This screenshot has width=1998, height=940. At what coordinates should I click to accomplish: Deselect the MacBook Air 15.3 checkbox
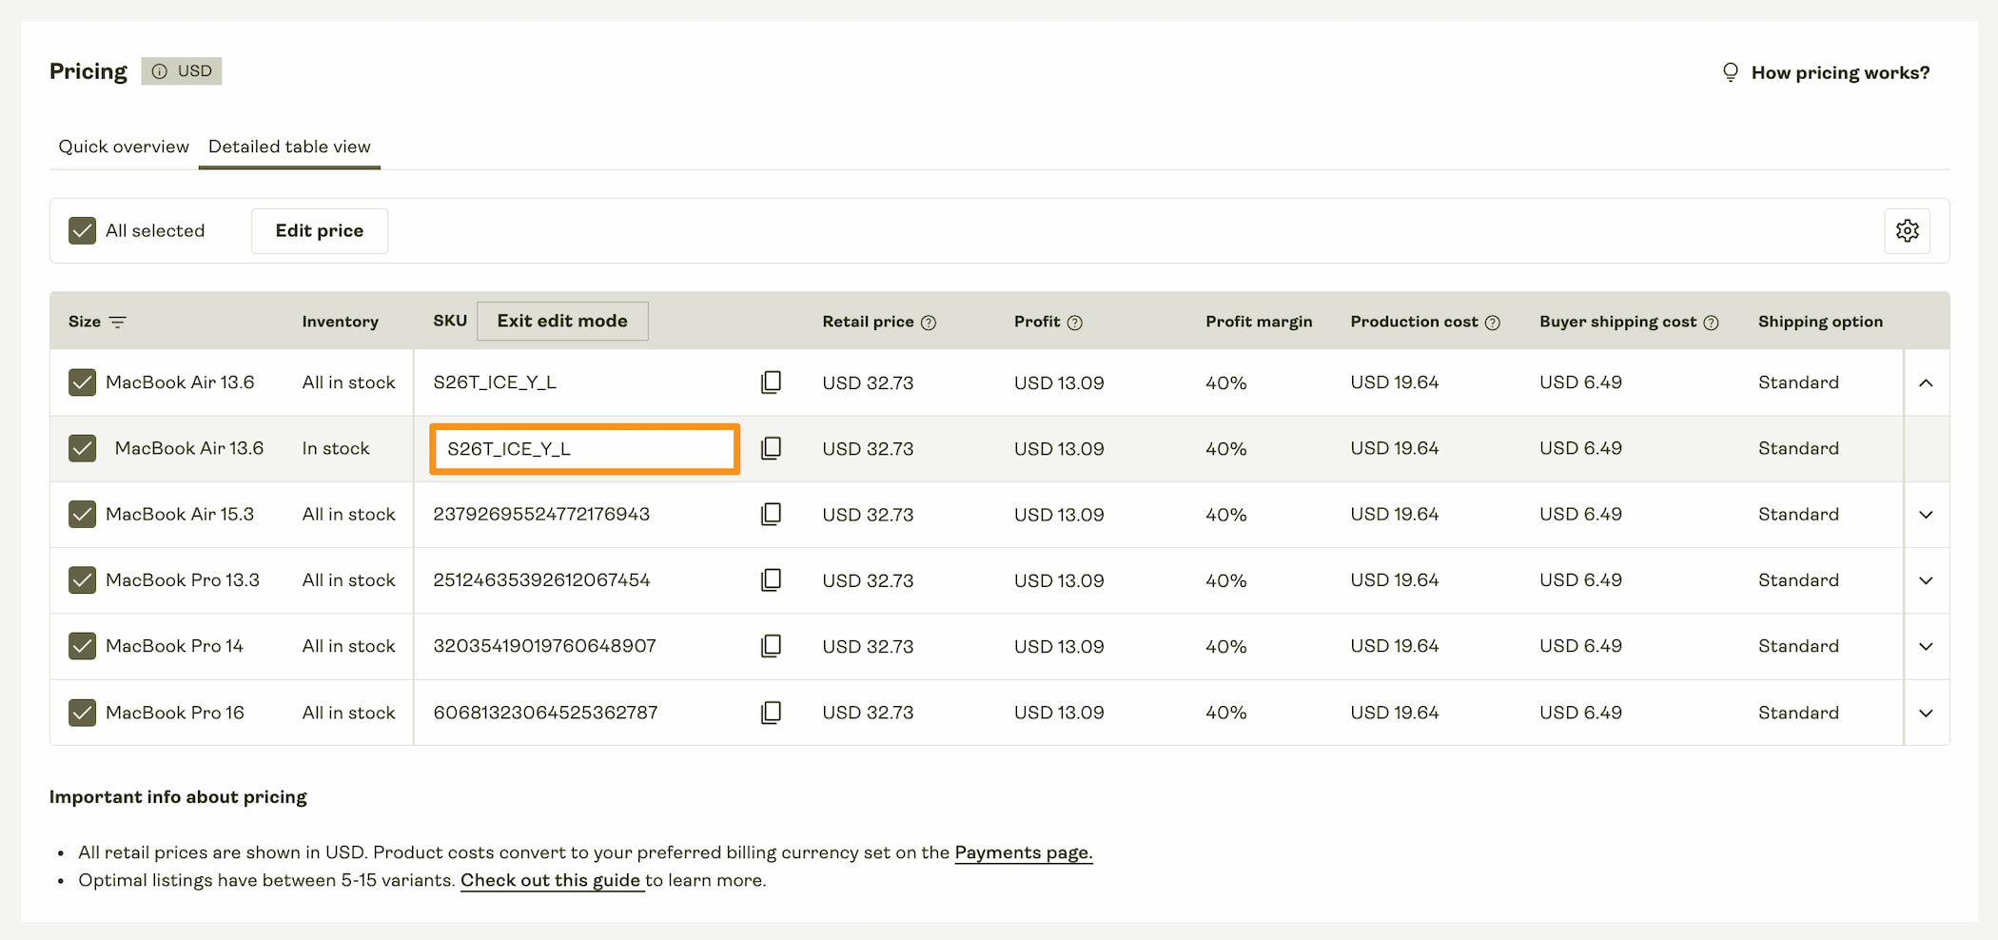click(83, 514)
